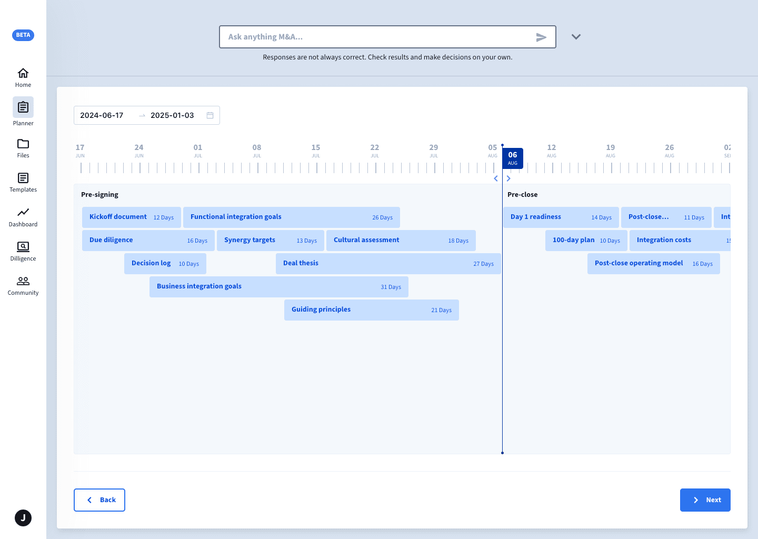Select the Kickoff document task bar
Viewport: 758px width, 539px height.
click(131, 217)
